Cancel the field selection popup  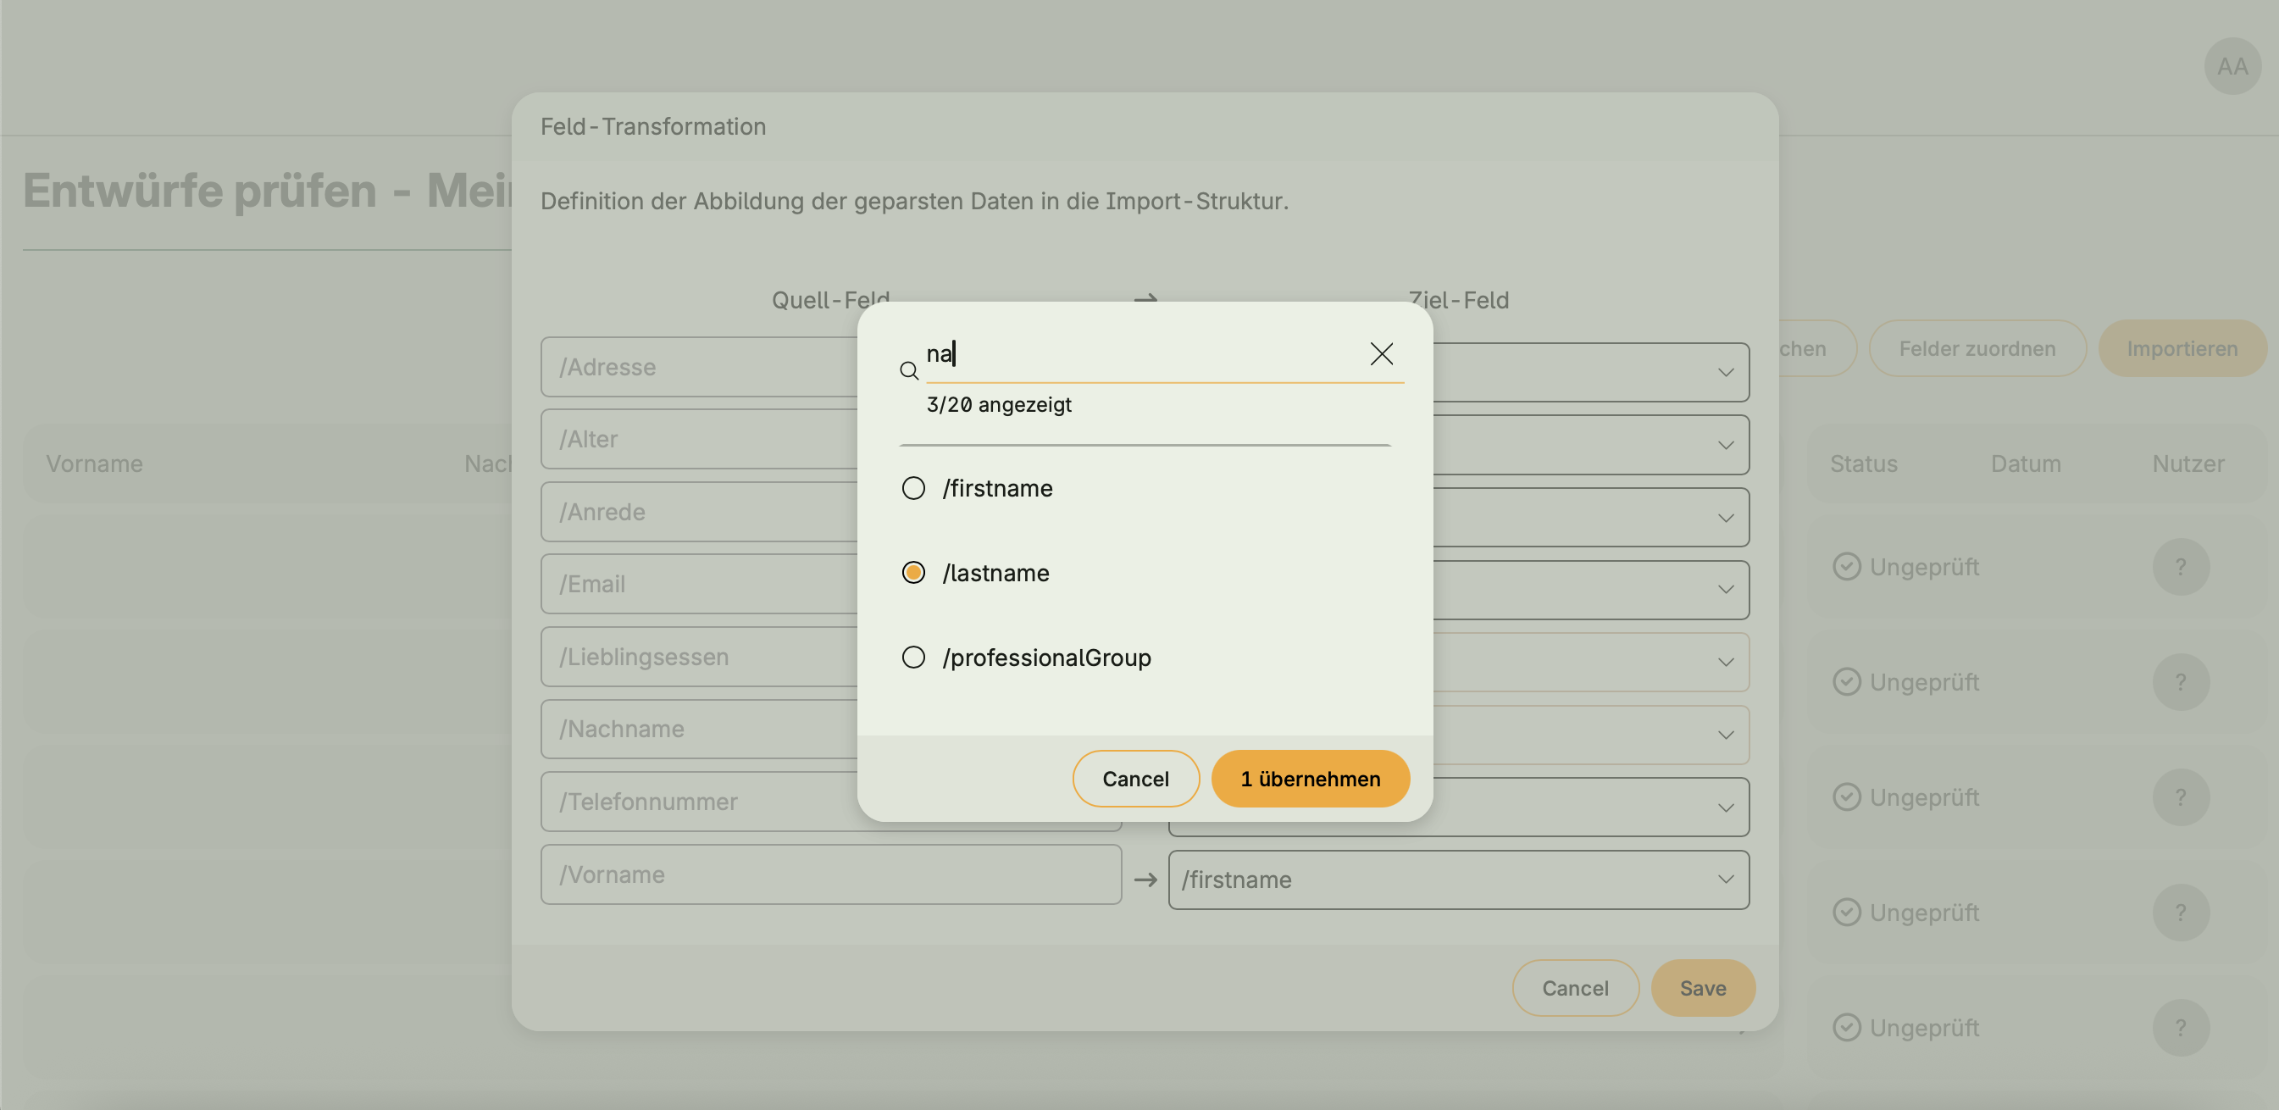pos(1135,779)
